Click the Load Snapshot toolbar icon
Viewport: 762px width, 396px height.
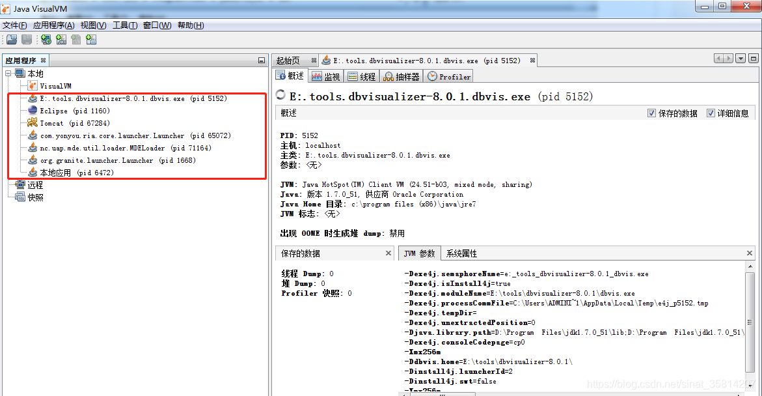click(x=12, y=40)
